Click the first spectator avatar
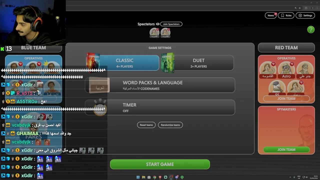 [x=154, y=32]
